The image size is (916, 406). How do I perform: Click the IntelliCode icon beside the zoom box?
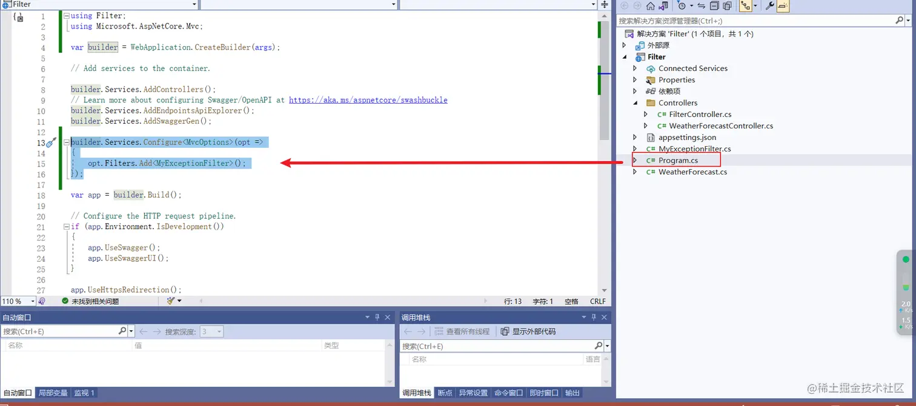(42, 301)
